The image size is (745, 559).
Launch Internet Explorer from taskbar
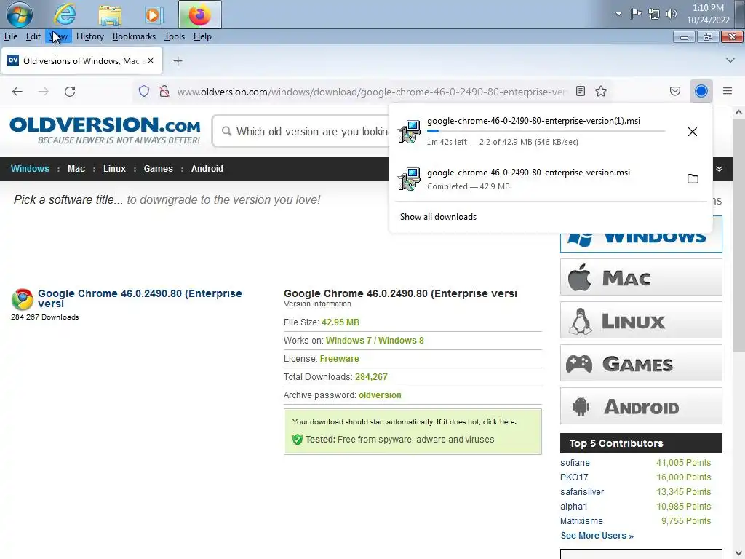point(65,15)
